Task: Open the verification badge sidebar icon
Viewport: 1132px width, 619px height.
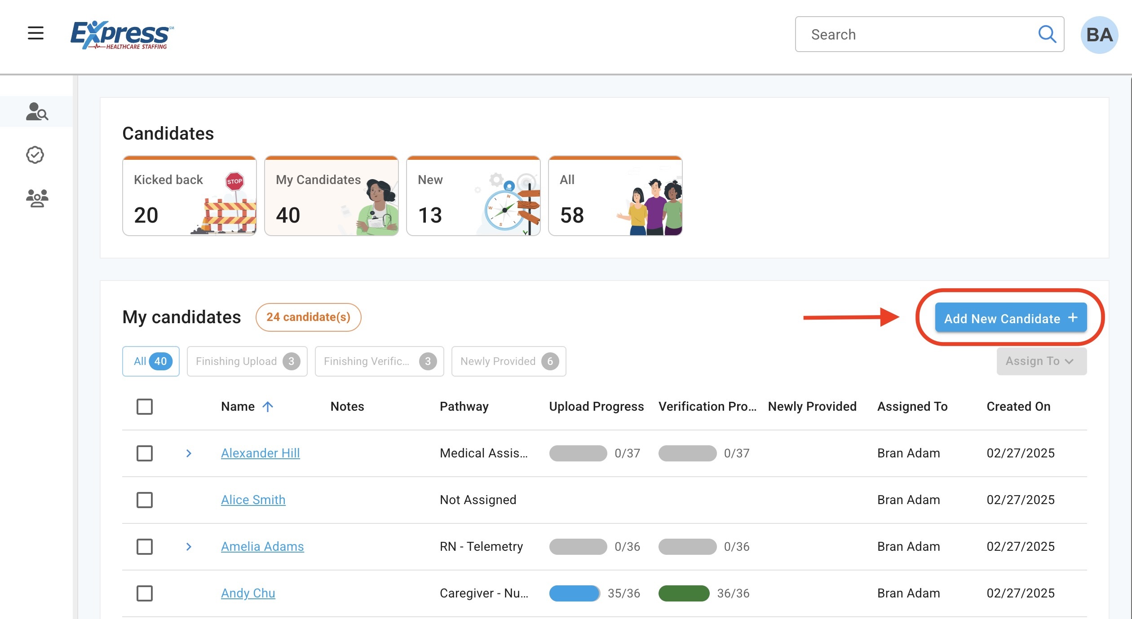Action: pyautogui.click(x=35, y=155)
